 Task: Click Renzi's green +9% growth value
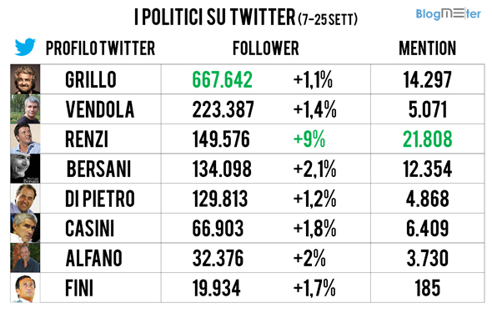click(x=309, y=139)
